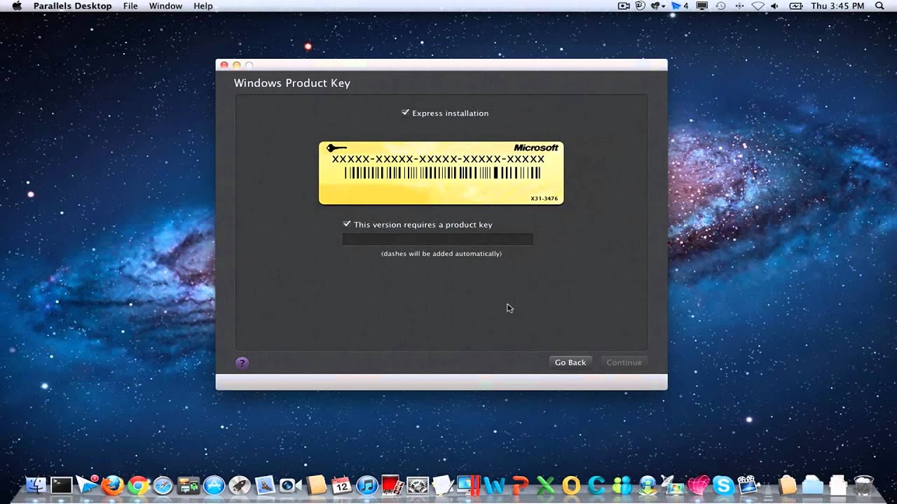
Task: Open the Trash in the dock
Action: pyautogui.click(x=864, y=484)
